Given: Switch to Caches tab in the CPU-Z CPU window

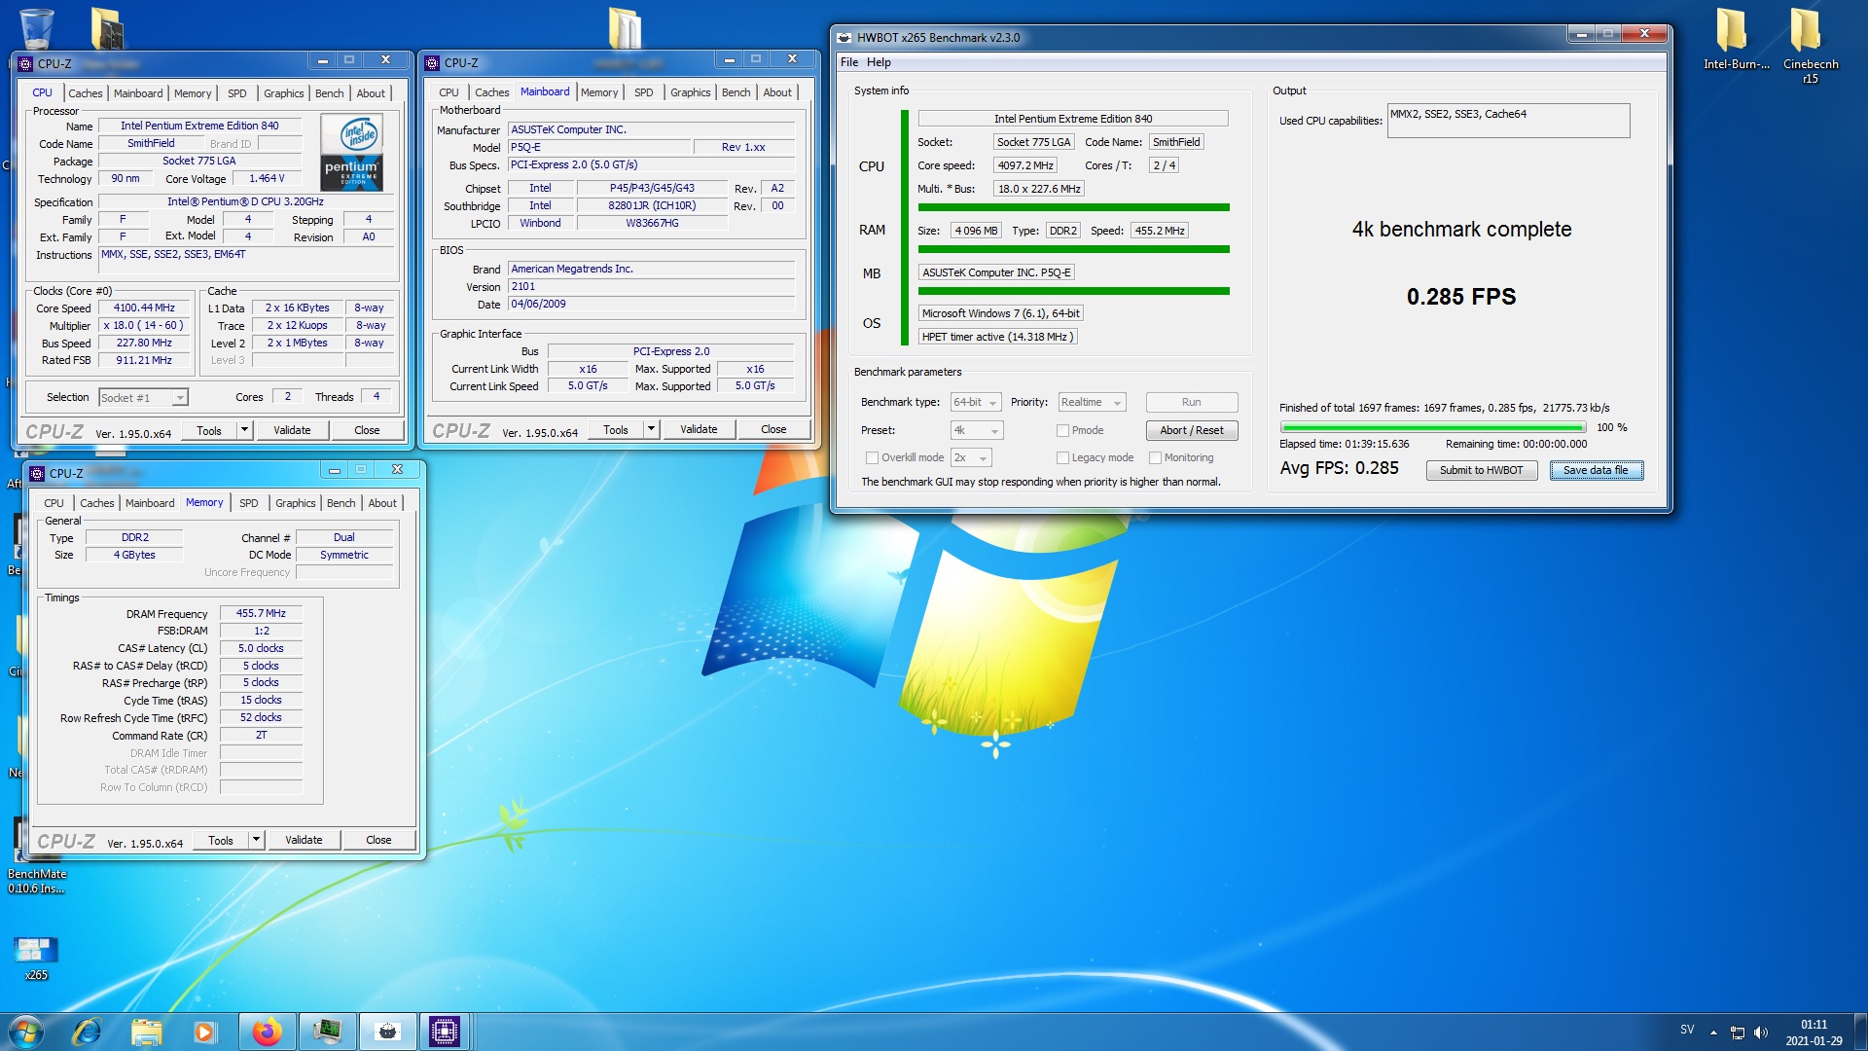Looking at the screenshot, I should (85, 93).
